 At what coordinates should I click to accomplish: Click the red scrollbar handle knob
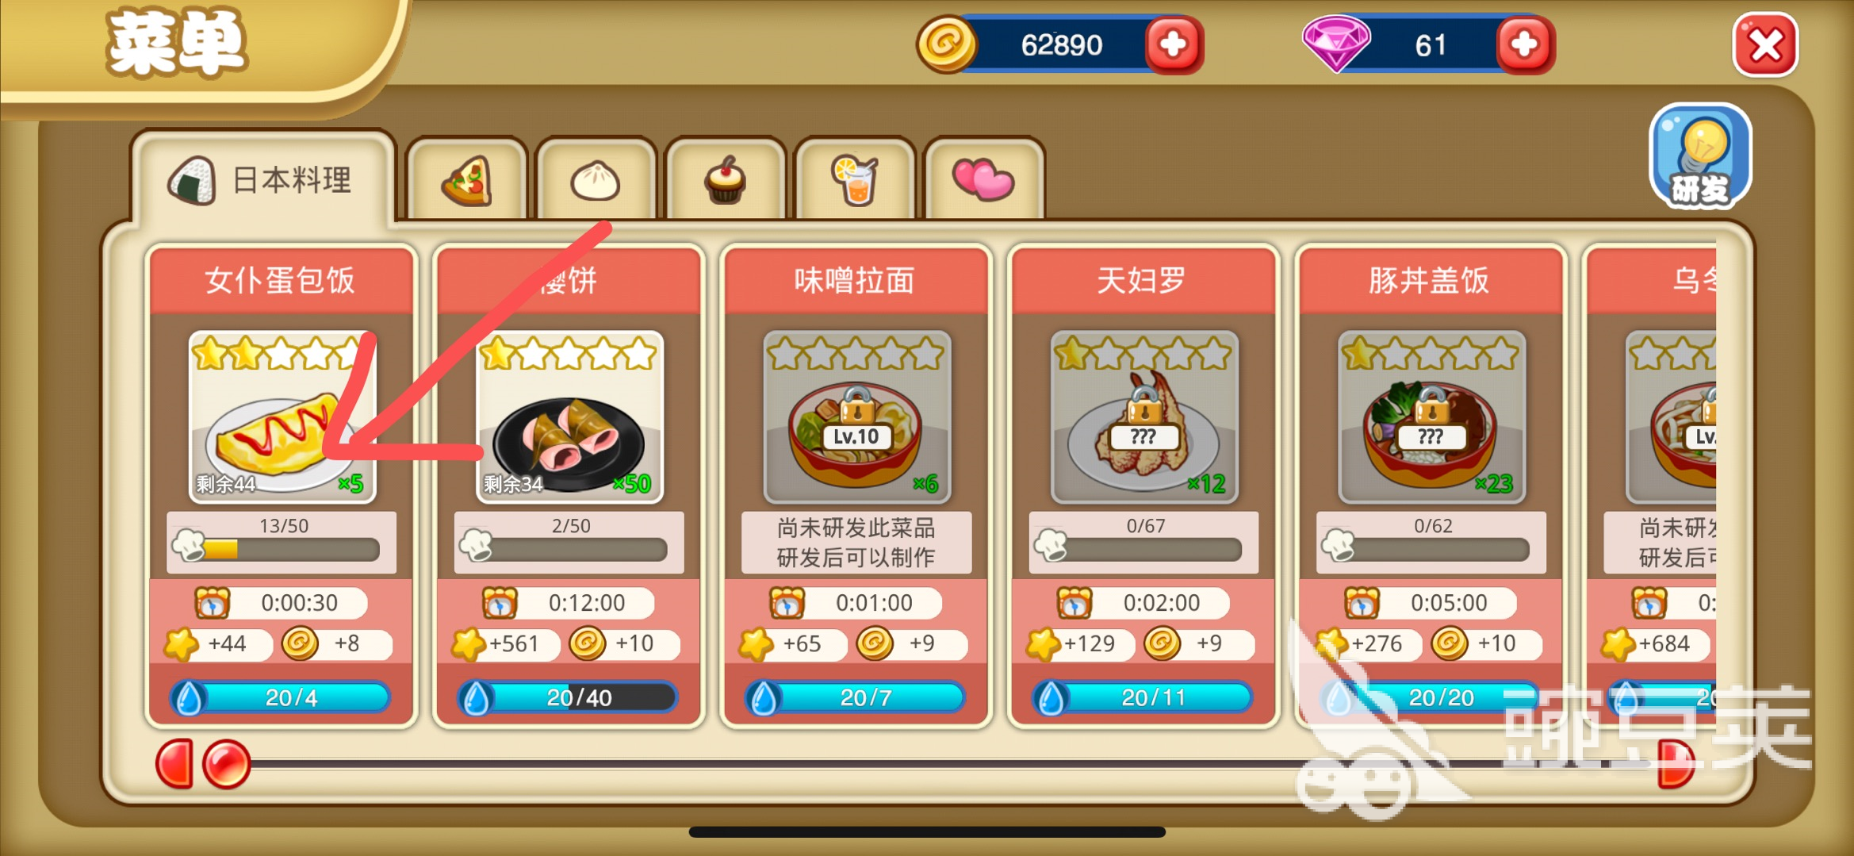click(227, 764)
